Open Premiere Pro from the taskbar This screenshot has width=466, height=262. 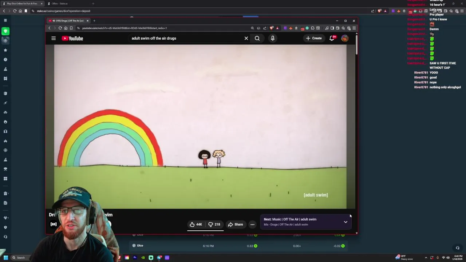pos(135,258)
